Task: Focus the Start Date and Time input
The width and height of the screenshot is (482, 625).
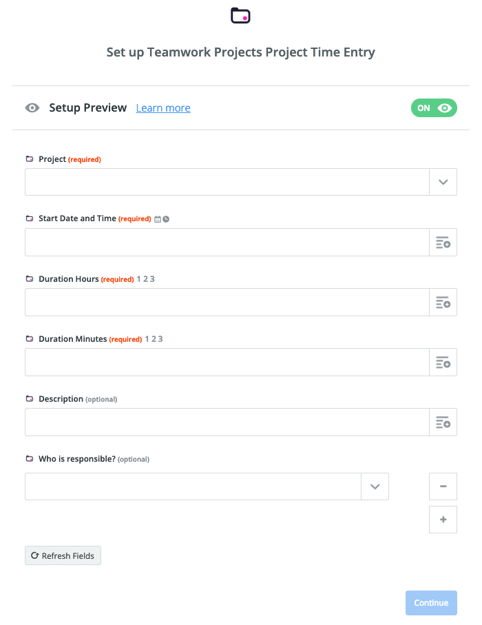Action: click(227, 243)
